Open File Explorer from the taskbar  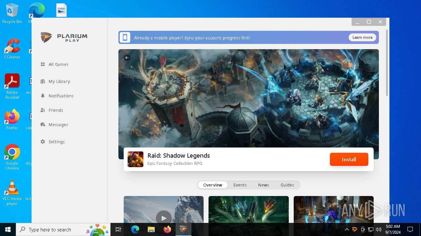[151, 229]
